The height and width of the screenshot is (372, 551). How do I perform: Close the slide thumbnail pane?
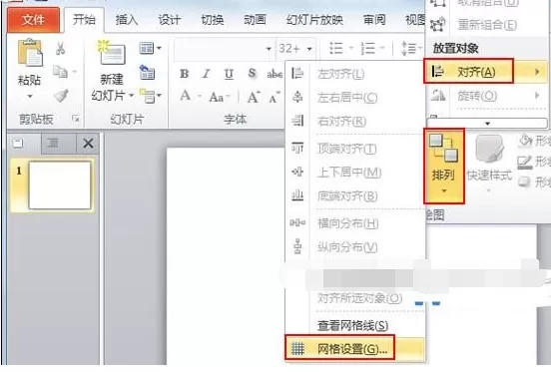click(88, 144)
